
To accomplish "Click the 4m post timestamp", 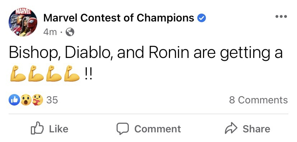I will point(50,32).
